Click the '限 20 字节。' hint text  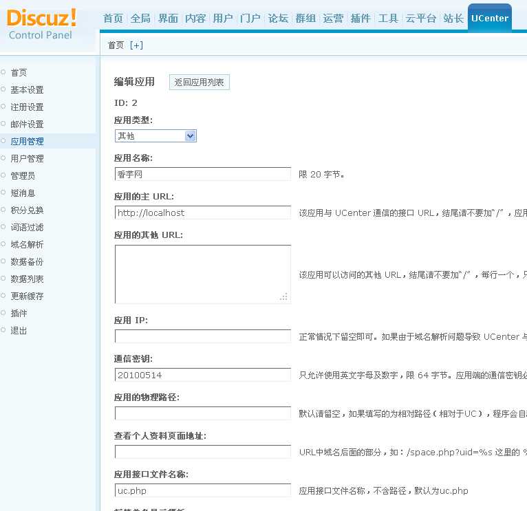[321, 175]
